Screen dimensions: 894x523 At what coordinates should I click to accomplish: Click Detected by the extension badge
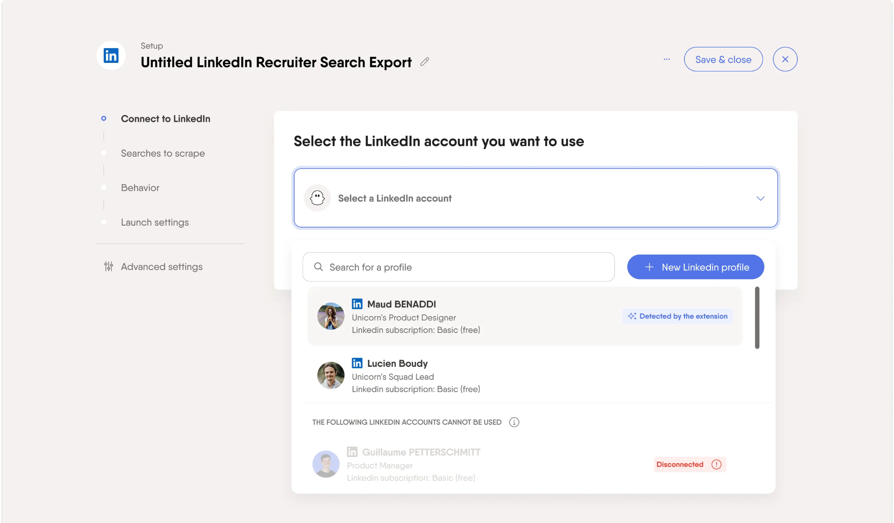[678, 316]
